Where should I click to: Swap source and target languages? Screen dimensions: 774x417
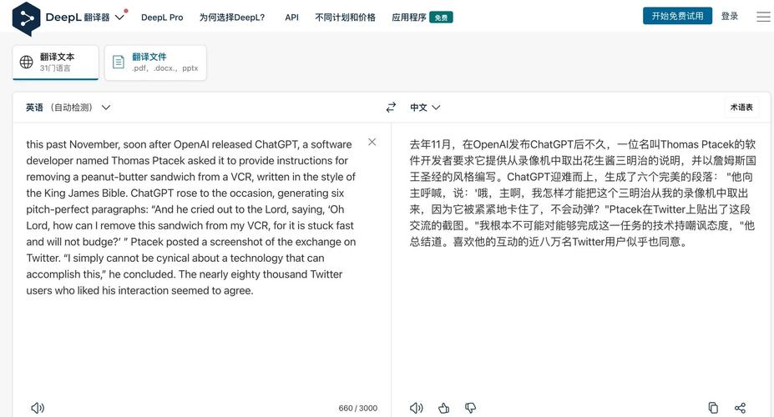coord(391,107)
